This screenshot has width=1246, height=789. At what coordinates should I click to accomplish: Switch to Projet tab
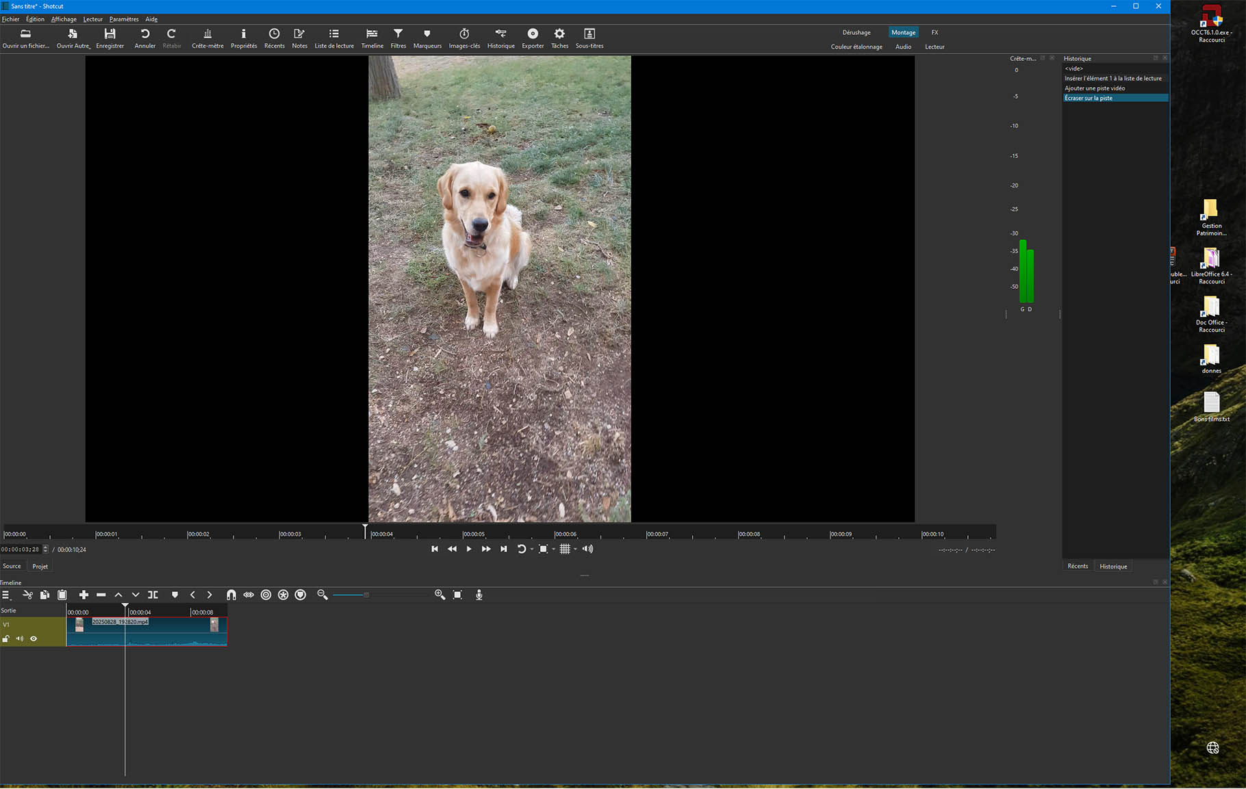(x=40, y=567)
